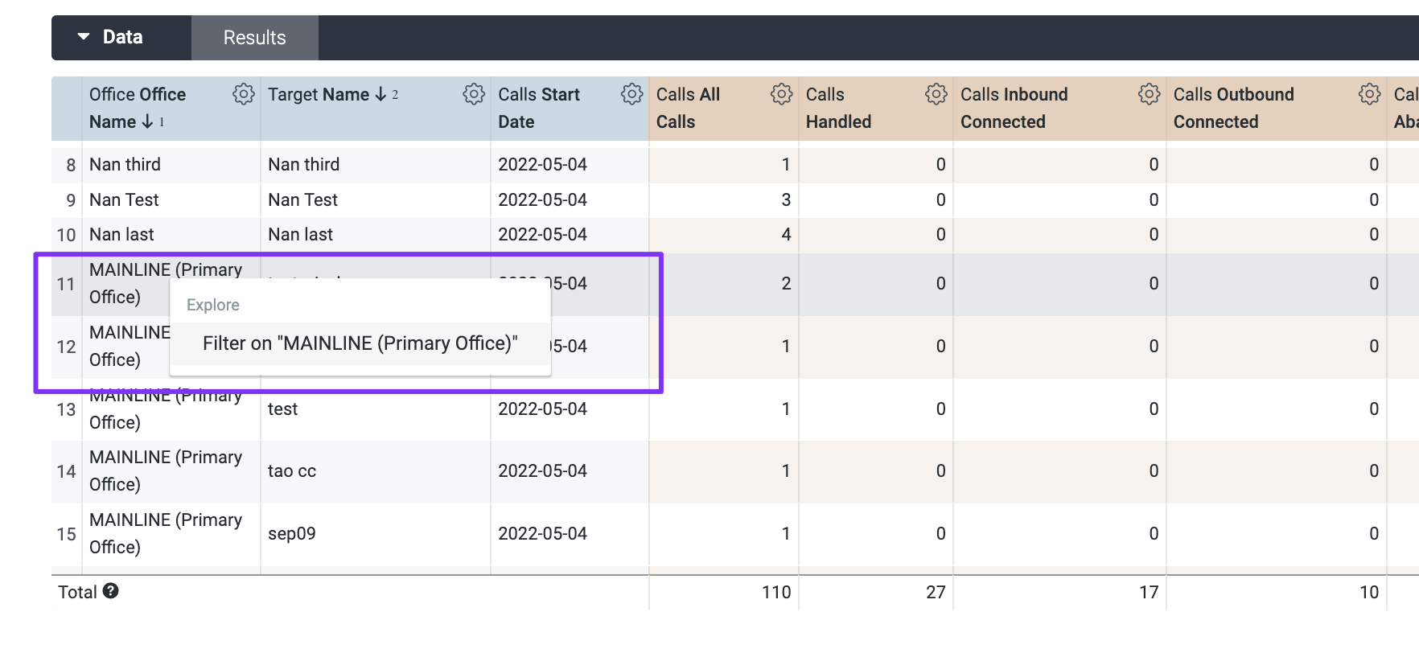1419x653 pixels.
Task: Click Office Name cell "Nan Test"
Action: (x=124, y=199)
